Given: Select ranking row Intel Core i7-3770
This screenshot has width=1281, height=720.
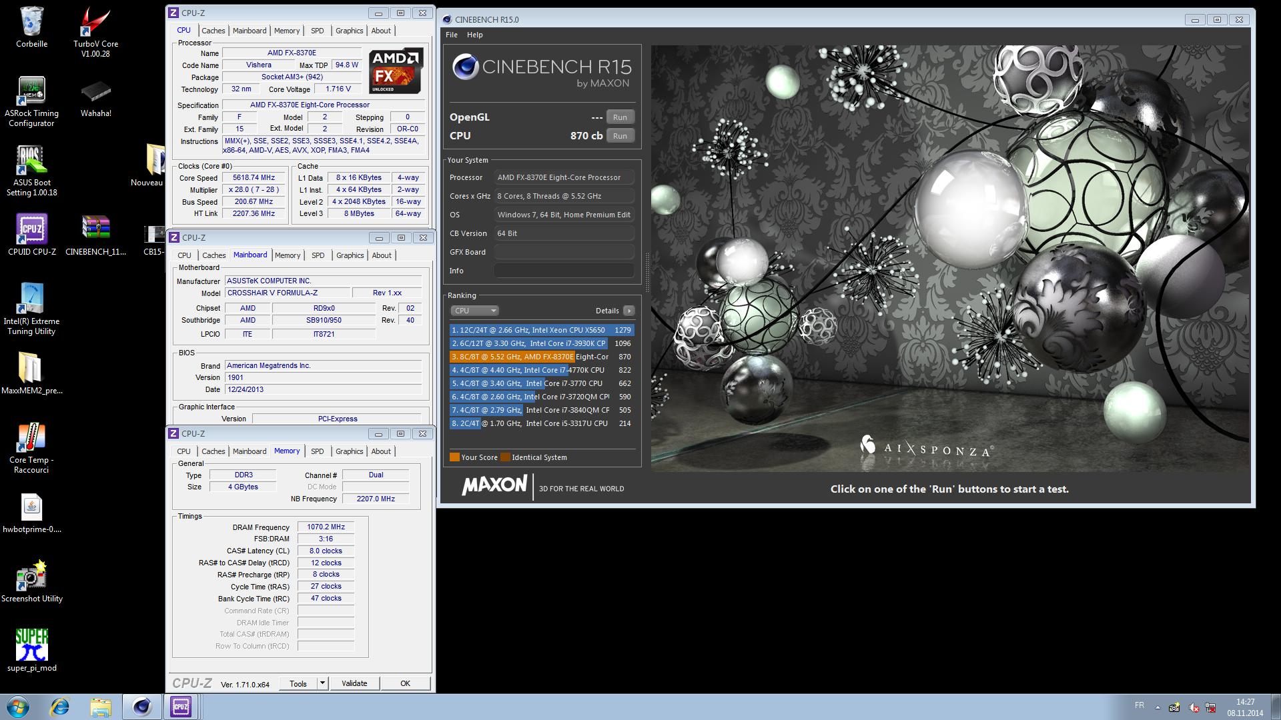Looking at the screenshot, I should (x=541, y=383).
